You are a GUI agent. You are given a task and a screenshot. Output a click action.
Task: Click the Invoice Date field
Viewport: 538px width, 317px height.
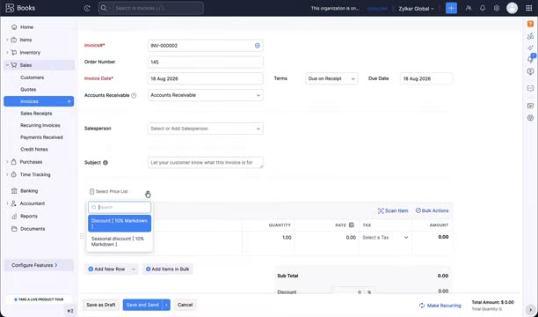tap(205, 78)
